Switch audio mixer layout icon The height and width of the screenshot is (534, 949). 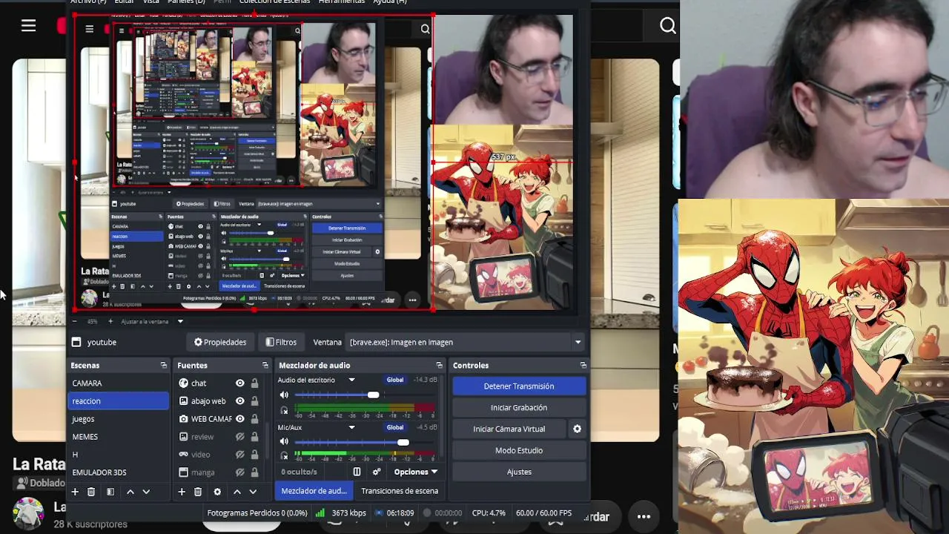(x=357, y=472)
